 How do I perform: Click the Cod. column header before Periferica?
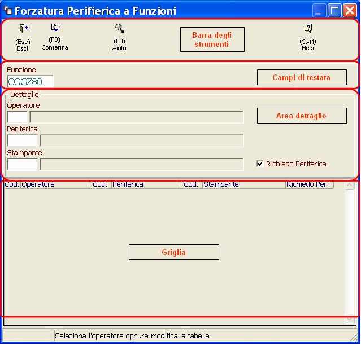click(x=100, y=184)
